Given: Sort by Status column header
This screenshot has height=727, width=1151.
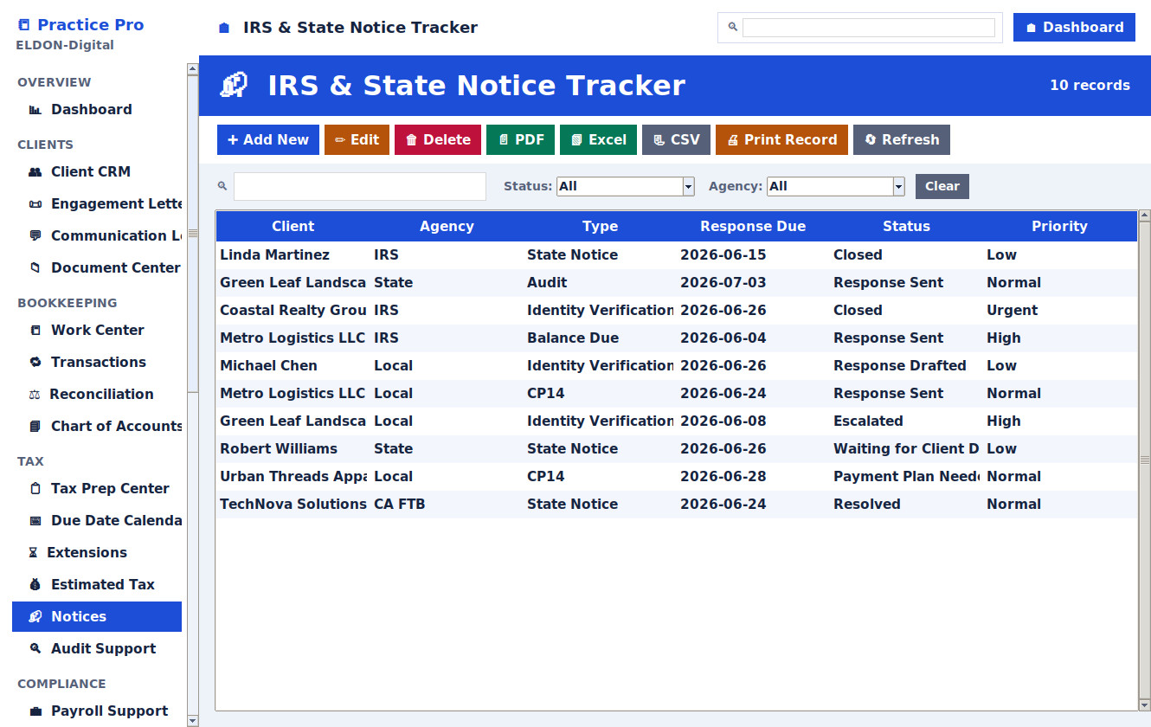Looking at the screenshot, I should tap(906, 227).
